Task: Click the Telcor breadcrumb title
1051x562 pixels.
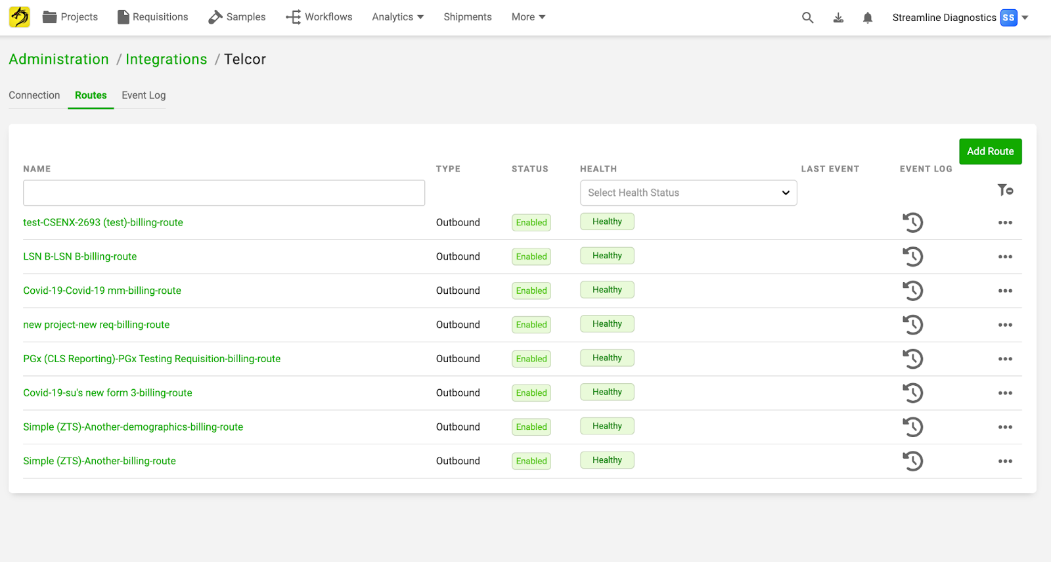Action: pyautogui.click(x=245, y=59)
